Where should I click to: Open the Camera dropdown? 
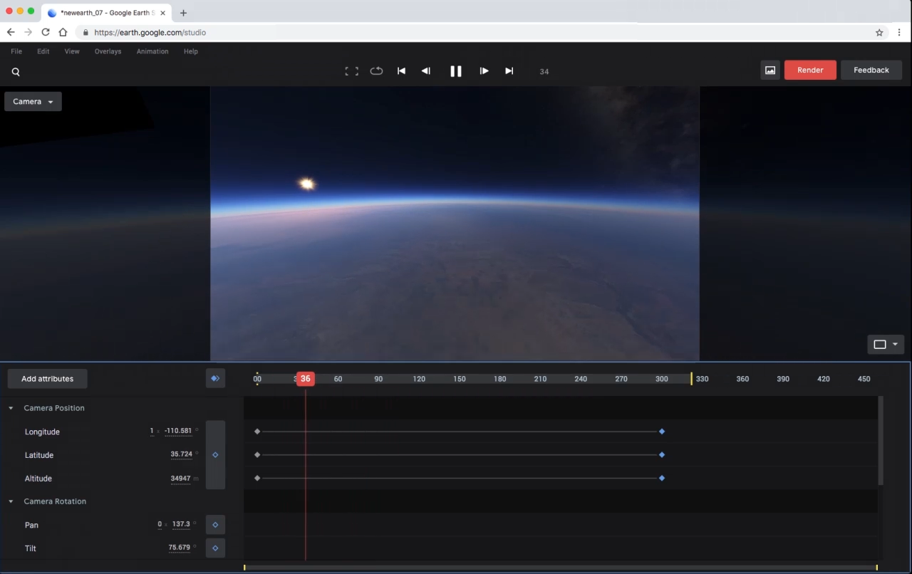(32, 101)
